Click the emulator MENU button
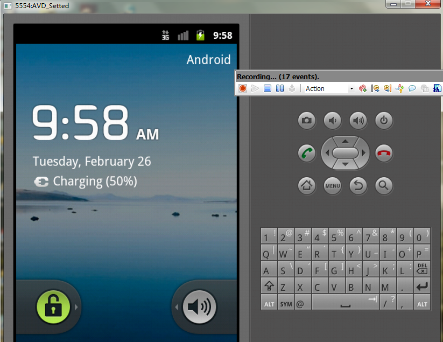The height and width of the screenshot is (342, 443). (x=333, y=186)
